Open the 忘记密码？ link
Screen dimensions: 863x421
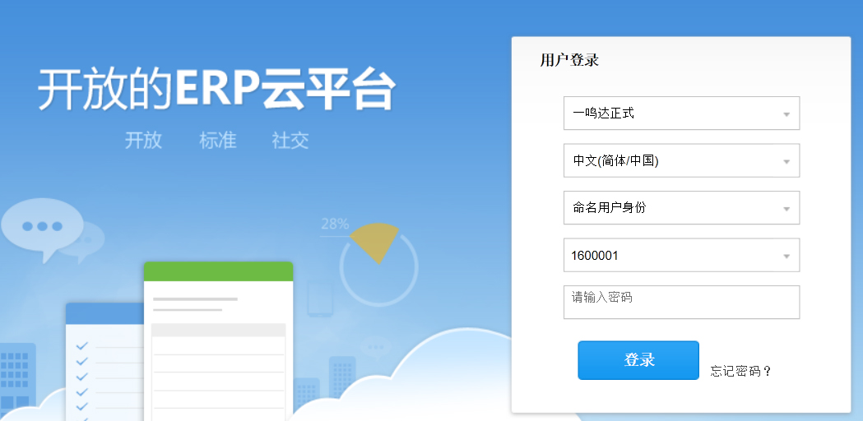point(740,372)
